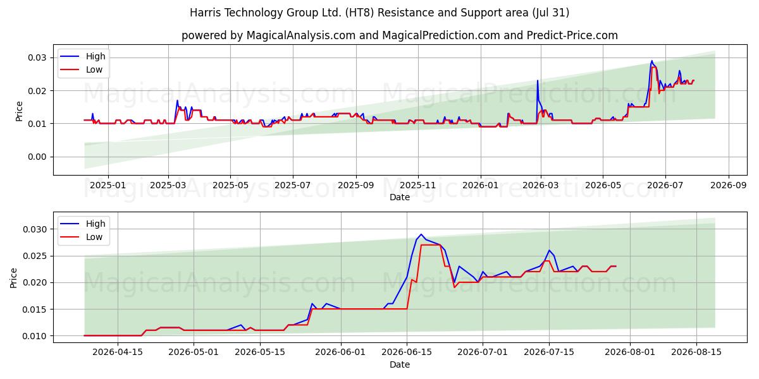Click the chart title mentioning Harris Technology Group

pos(379,13)
